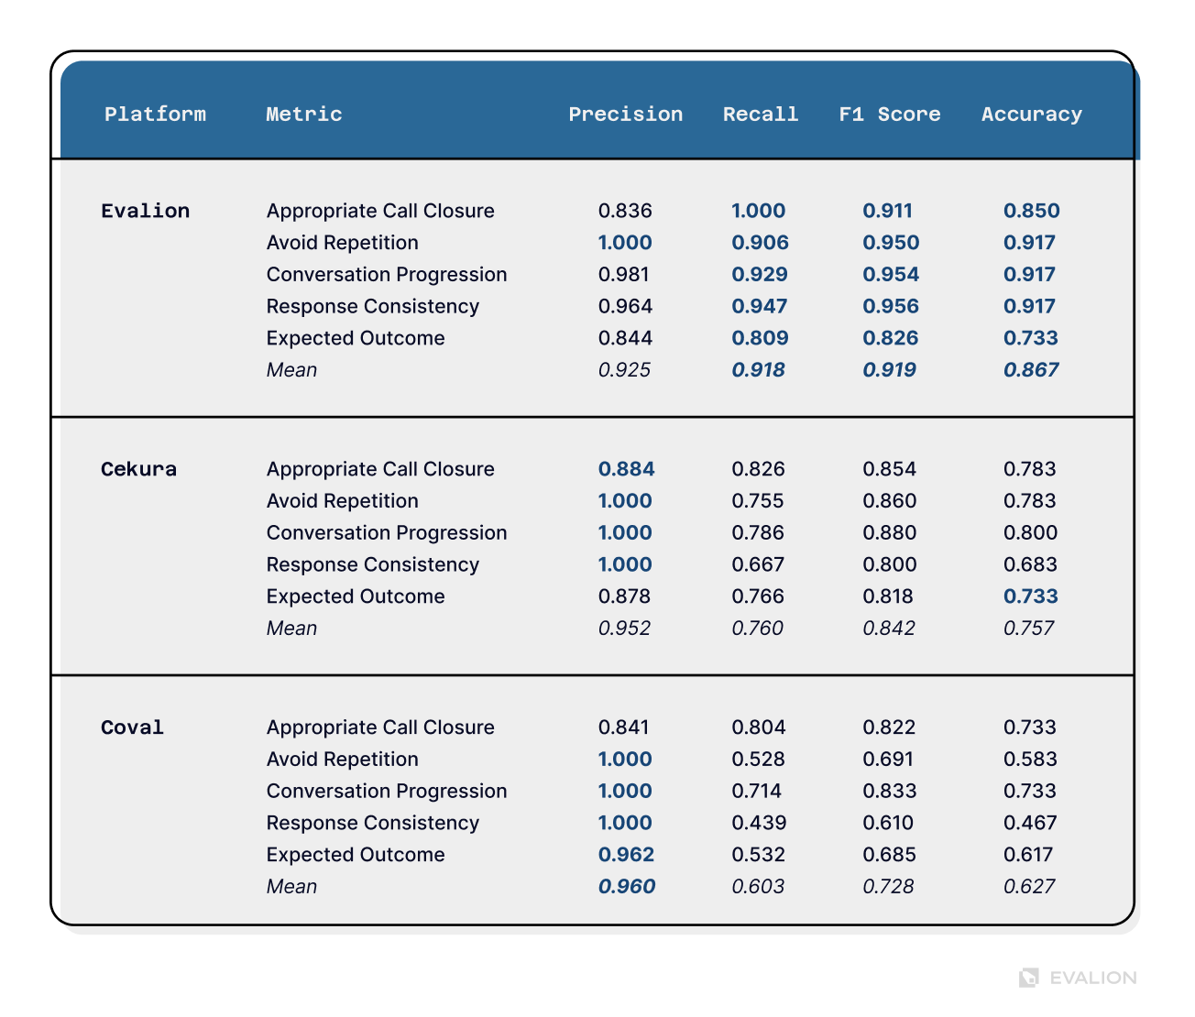The image size is (1195, 1017).
Task: Click Cekura Avoid Repetition F1 0.860
Action: point(889,501)
